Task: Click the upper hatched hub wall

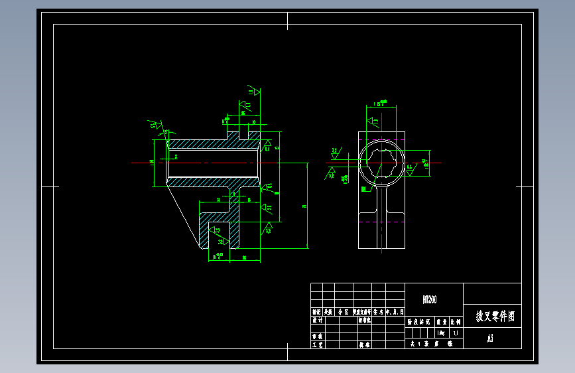Action: (x=200, y=144)
